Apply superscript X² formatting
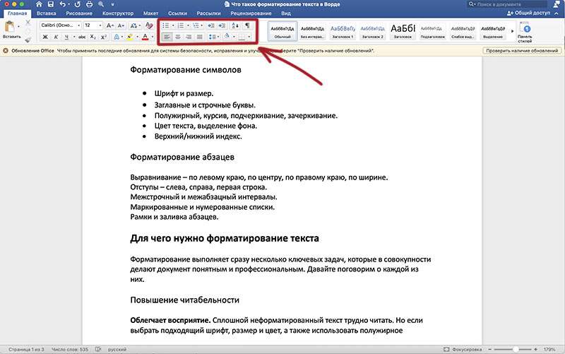565x354 pixels. pos(104,37)
